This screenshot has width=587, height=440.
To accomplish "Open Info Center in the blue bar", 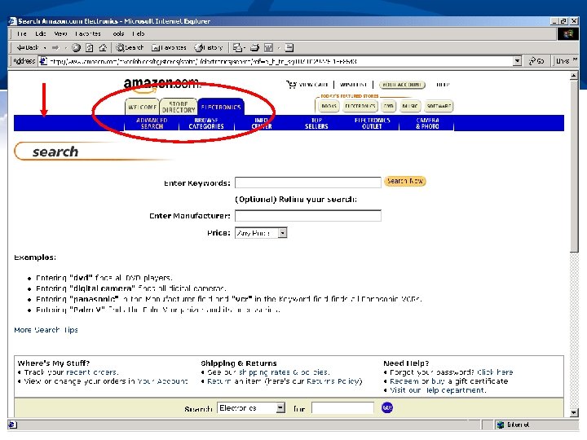I will click(262, 123).
